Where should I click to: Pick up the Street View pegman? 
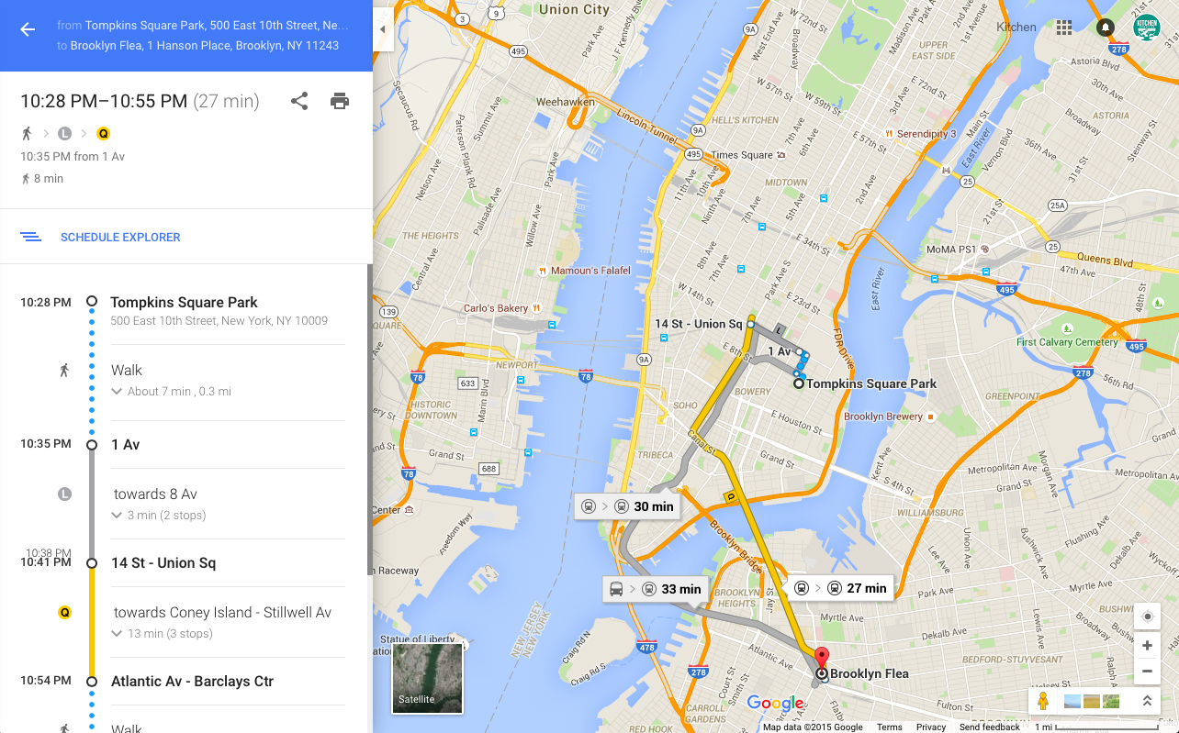pos(1042,702)
